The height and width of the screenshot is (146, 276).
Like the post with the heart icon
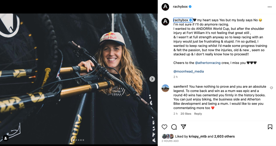[164, 127]
